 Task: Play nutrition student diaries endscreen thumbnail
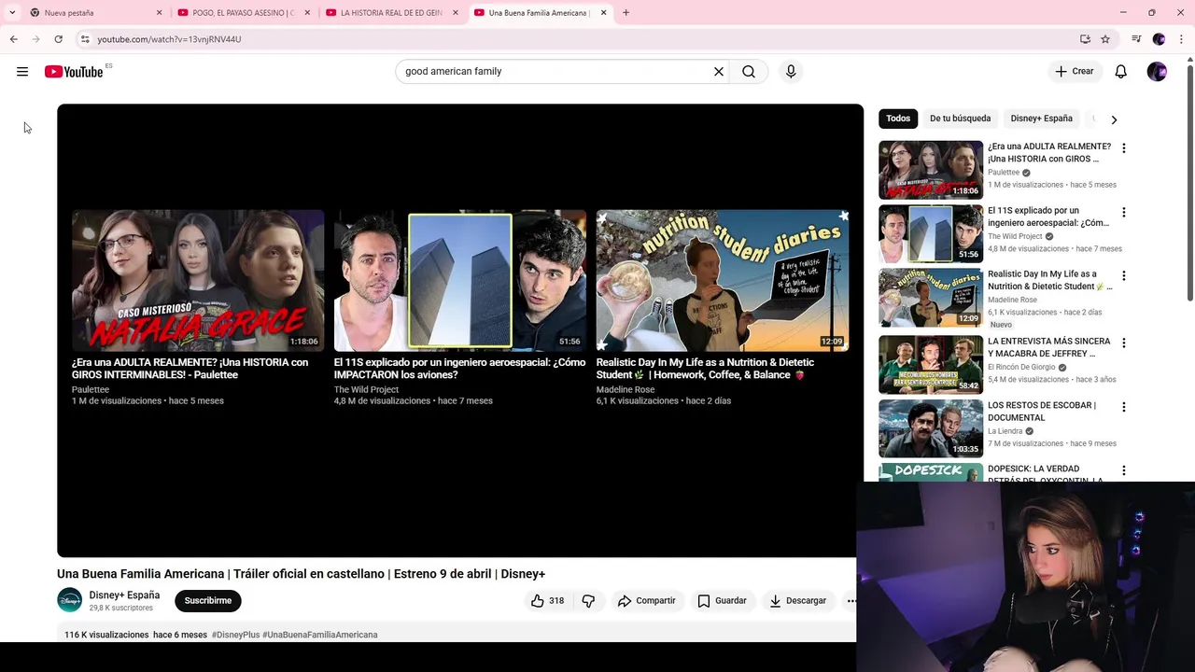pos(723,280)
